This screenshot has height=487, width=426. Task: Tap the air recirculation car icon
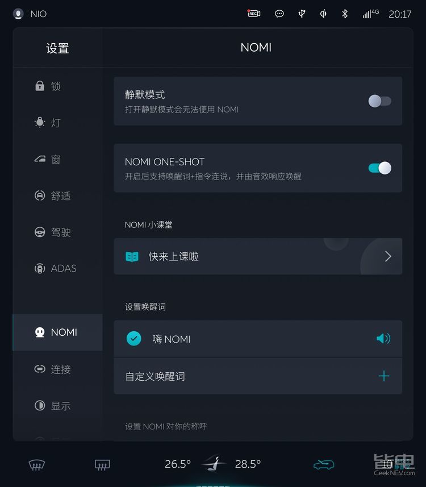(324, 465)
